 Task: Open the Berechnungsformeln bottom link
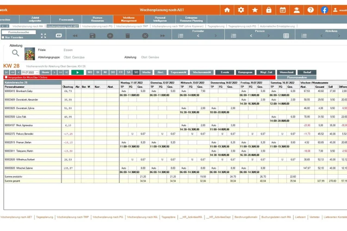pos(246,217)
